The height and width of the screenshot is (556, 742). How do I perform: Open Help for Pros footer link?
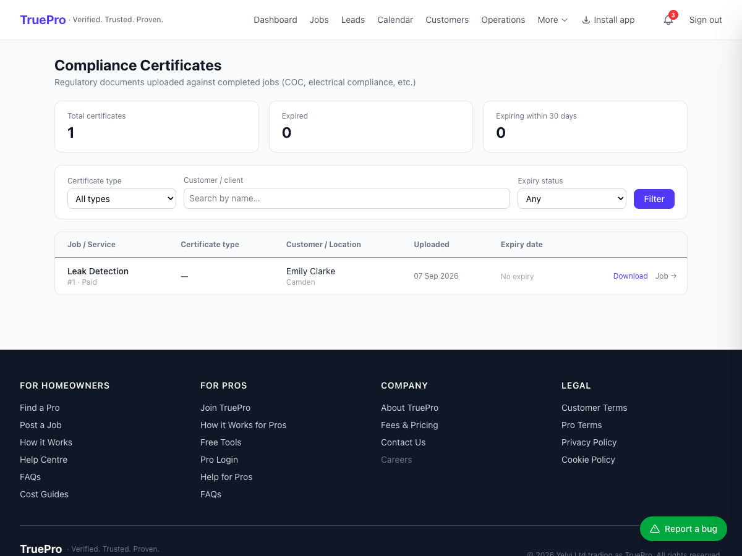(x=226, y=477)
